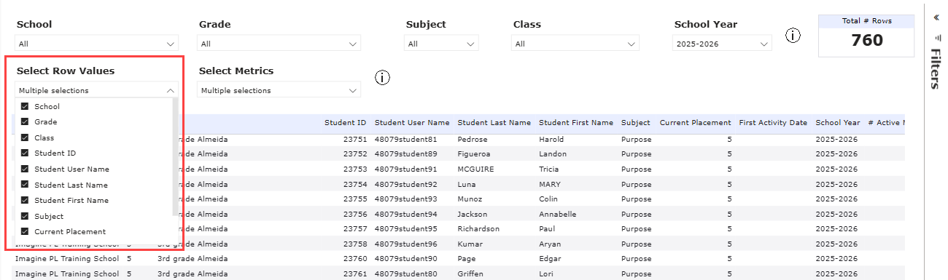Viewport: 948px width, 280px height.
Task: Uncheck the Class row value
Action: pyautogui.click(x=25, y=137)
